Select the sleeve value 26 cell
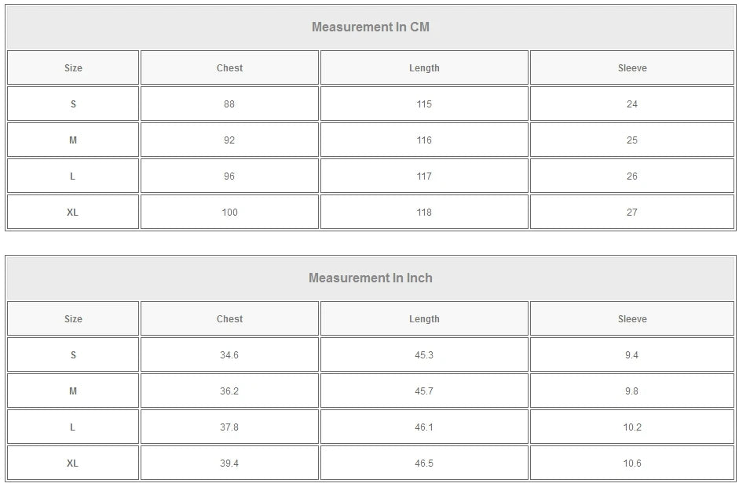 [x=632, y=176]
